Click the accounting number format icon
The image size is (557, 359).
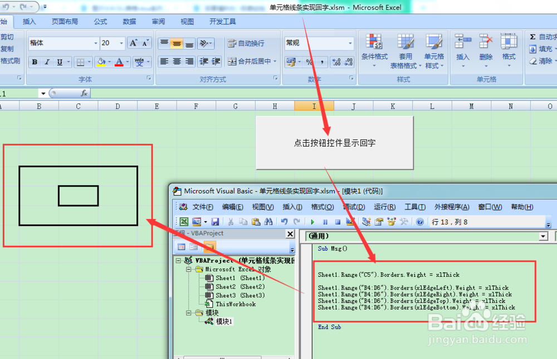pyautogui.click(x=291, y=62)
